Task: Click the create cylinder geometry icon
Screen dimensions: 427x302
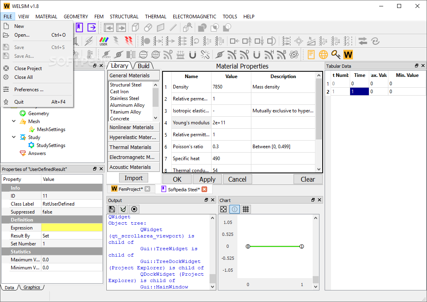Action: [148, 27]
